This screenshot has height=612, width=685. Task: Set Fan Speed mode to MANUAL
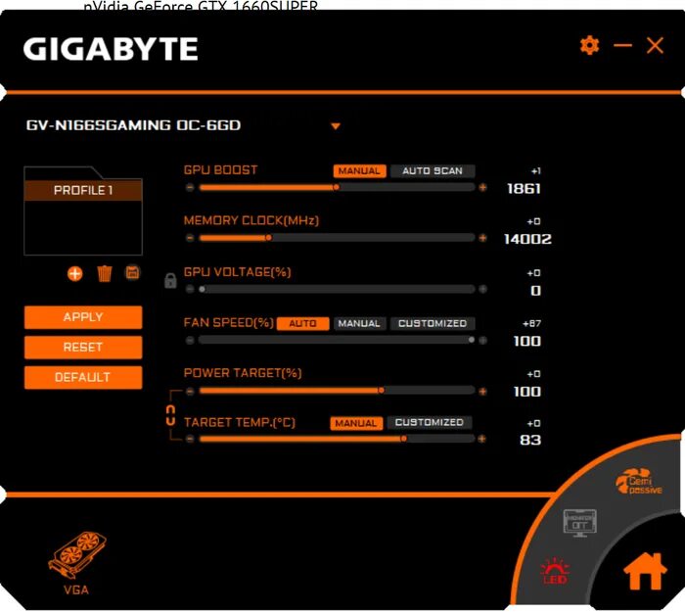click(x=359, y=323)
